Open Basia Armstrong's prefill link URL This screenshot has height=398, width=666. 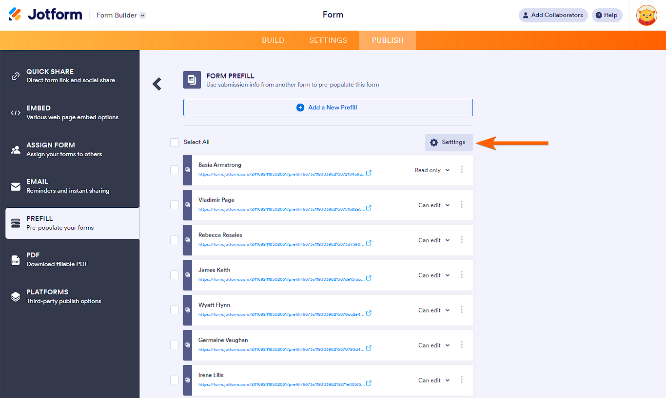(281, 174)
